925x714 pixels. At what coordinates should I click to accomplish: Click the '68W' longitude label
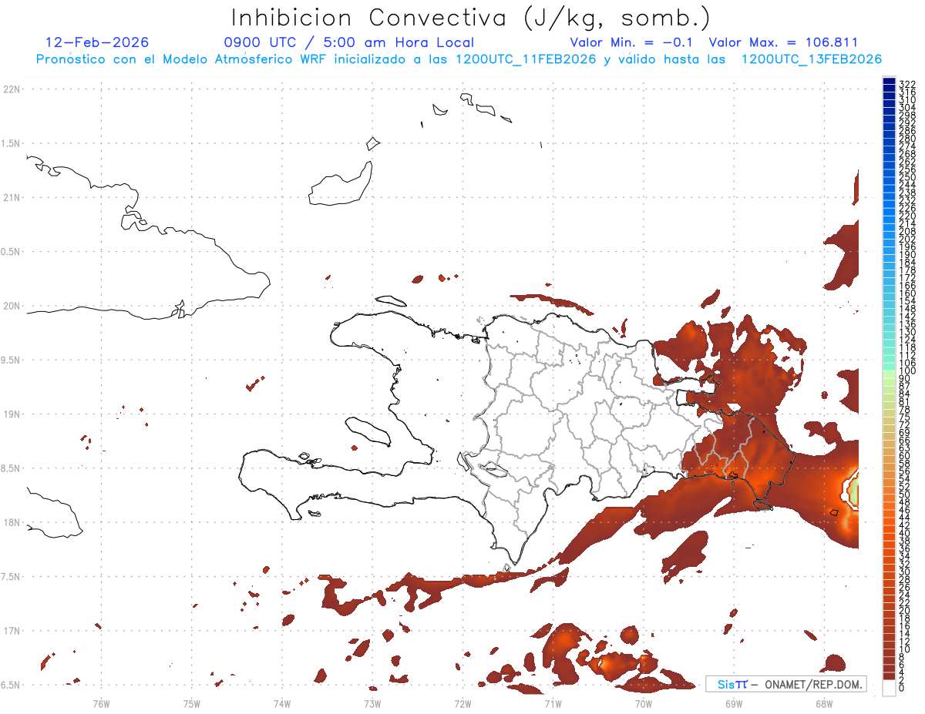pos(823,702)
